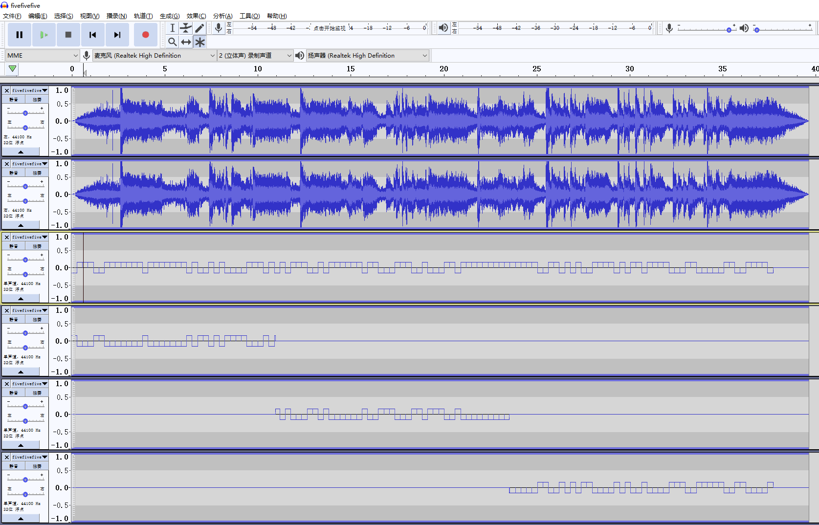The width and height of the screenshot is (819, 525).
Task: Click 点击开始监视 in the recording meter
Action: click(x=329, y=28)
